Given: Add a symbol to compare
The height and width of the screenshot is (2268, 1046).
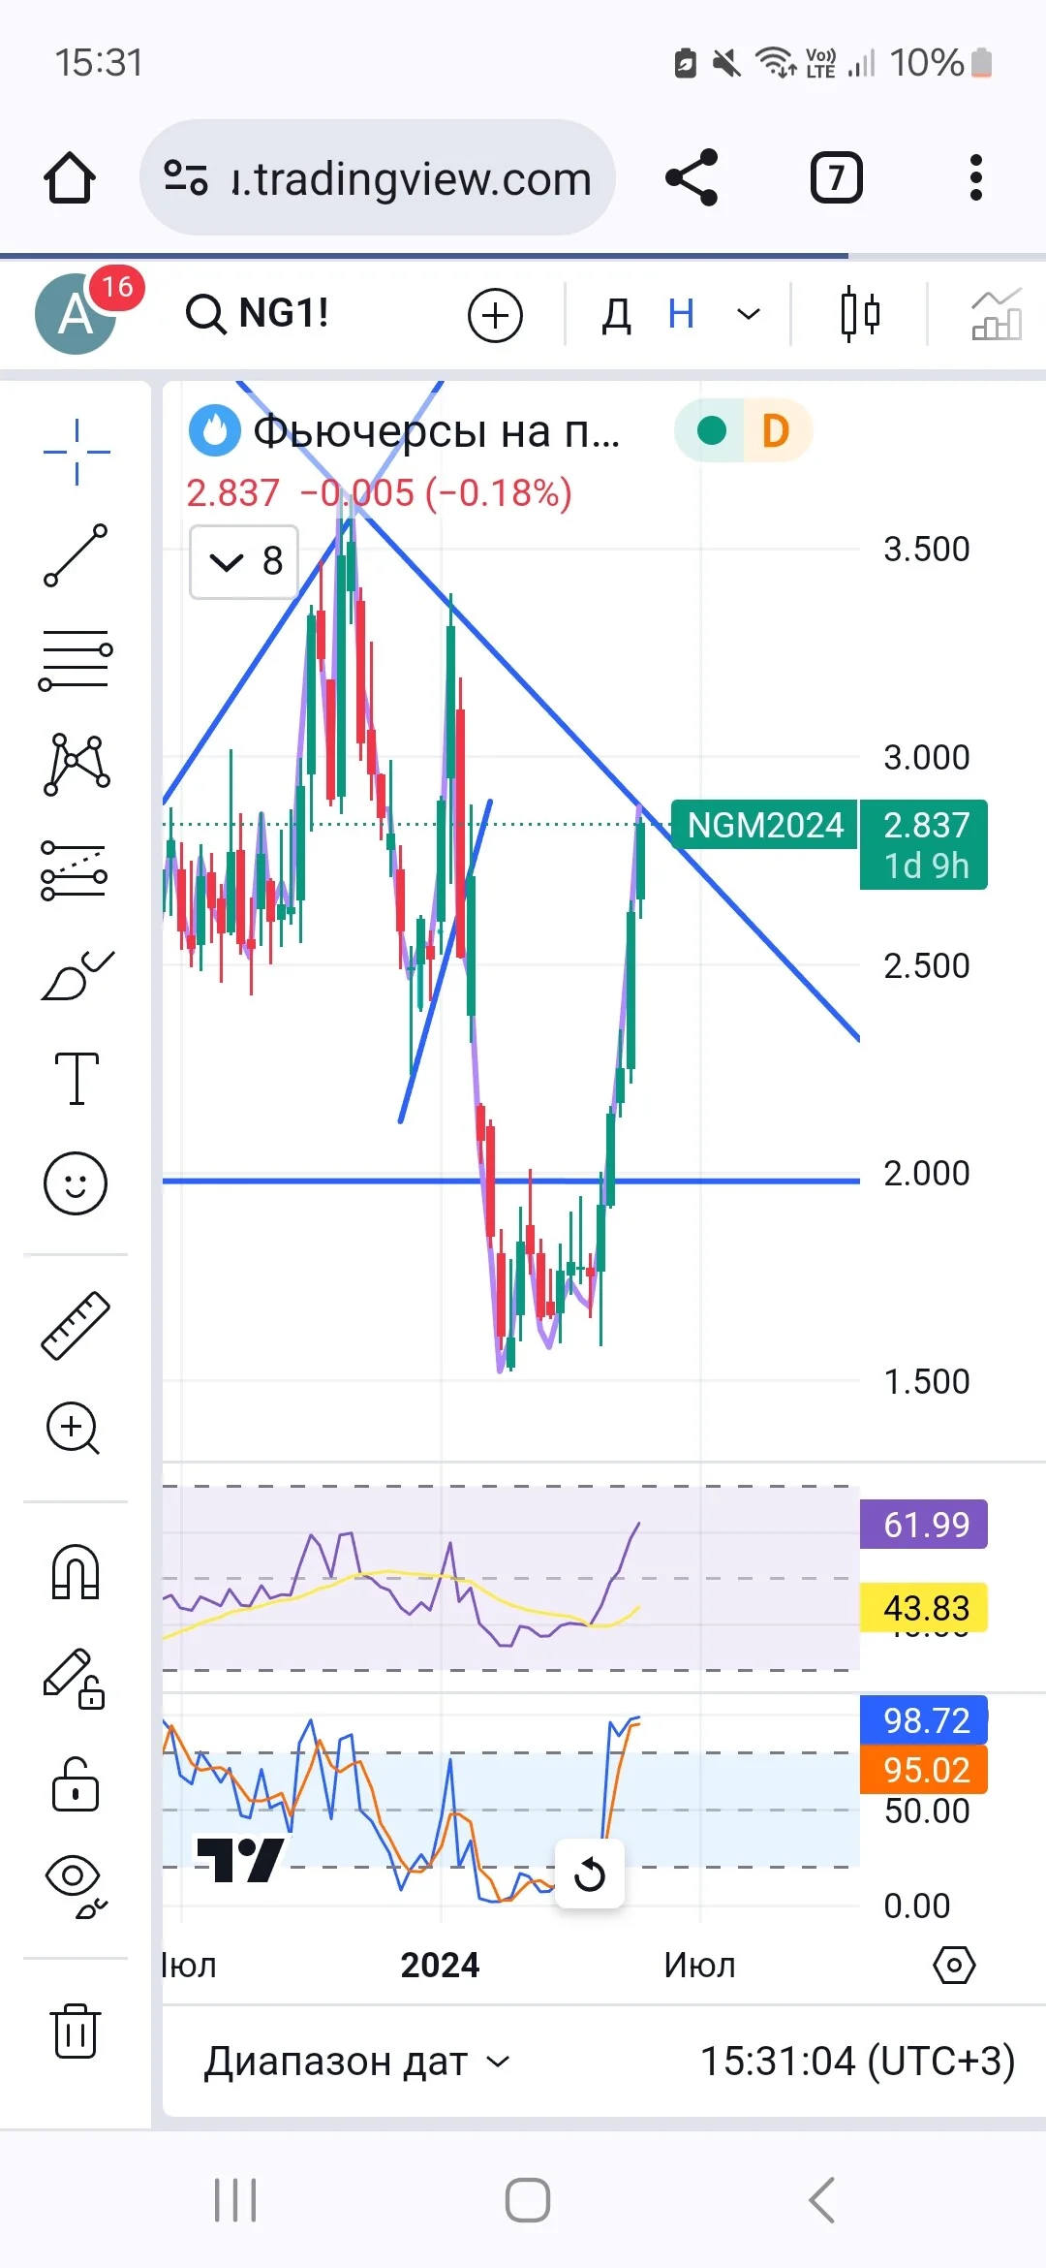Looking at the screenshot, I should click(x=495, y=315).
